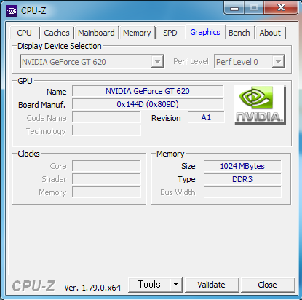Image resolution: width=302 pixels, height=300 pixels.
Task: Click the Memory Size field showing 1024 MBytes
Action: (242, 166)
